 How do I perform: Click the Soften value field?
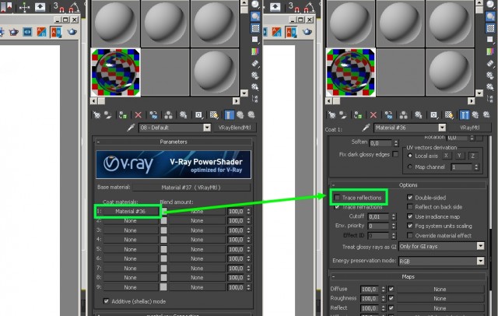(x=381, y=143)
